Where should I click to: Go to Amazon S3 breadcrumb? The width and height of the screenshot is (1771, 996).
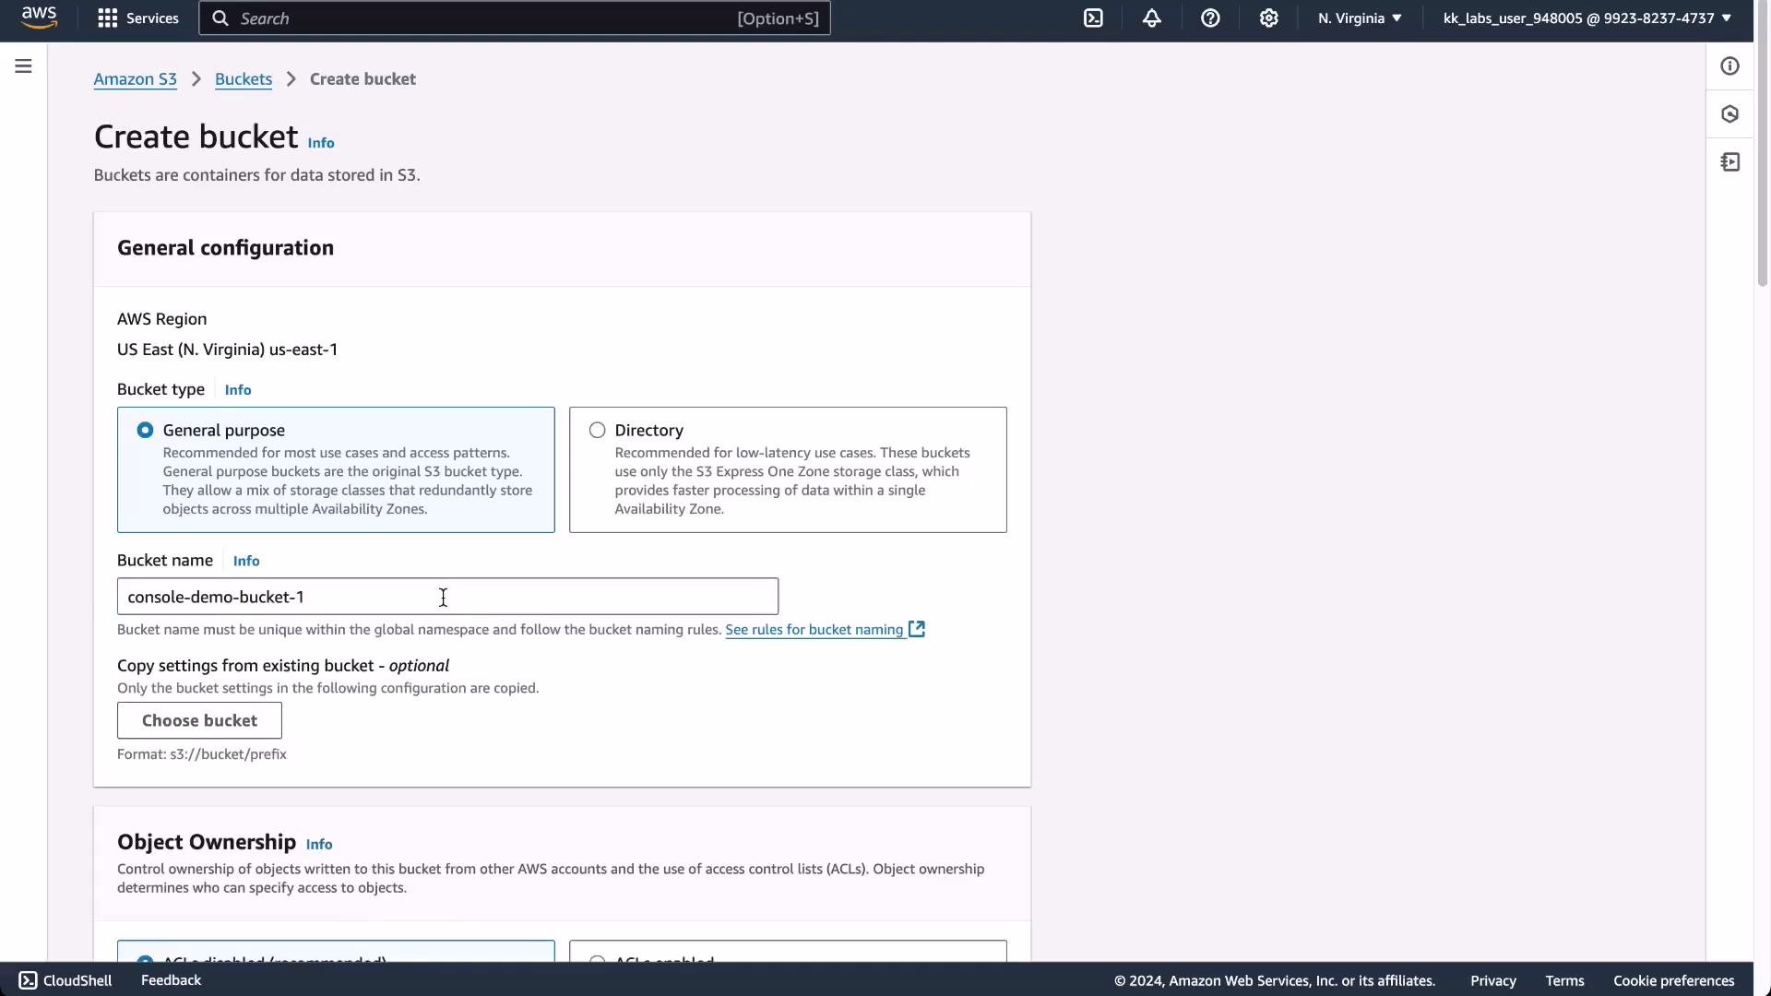click(x=135, y=79)
